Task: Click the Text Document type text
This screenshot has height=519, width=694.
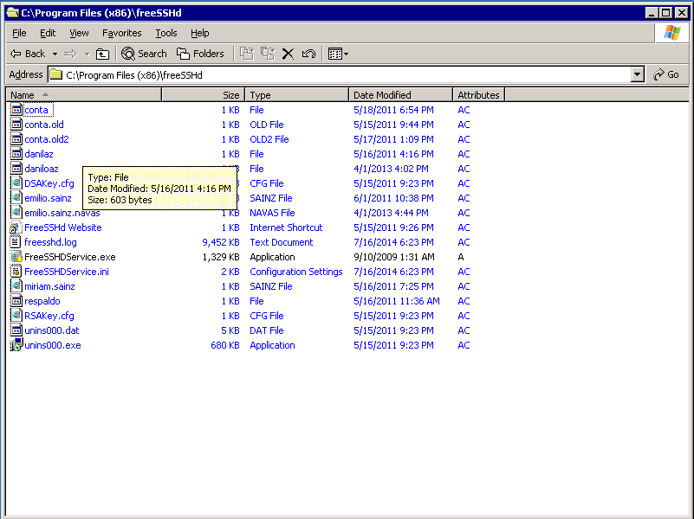Action: point(281,242)
